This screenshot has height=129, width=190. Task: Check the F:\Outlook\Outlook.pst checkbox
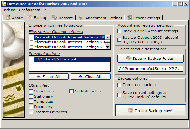click(x=32, y=59)
